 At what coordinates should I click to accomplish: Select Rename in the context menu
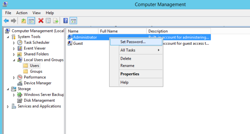click(127, 66)
